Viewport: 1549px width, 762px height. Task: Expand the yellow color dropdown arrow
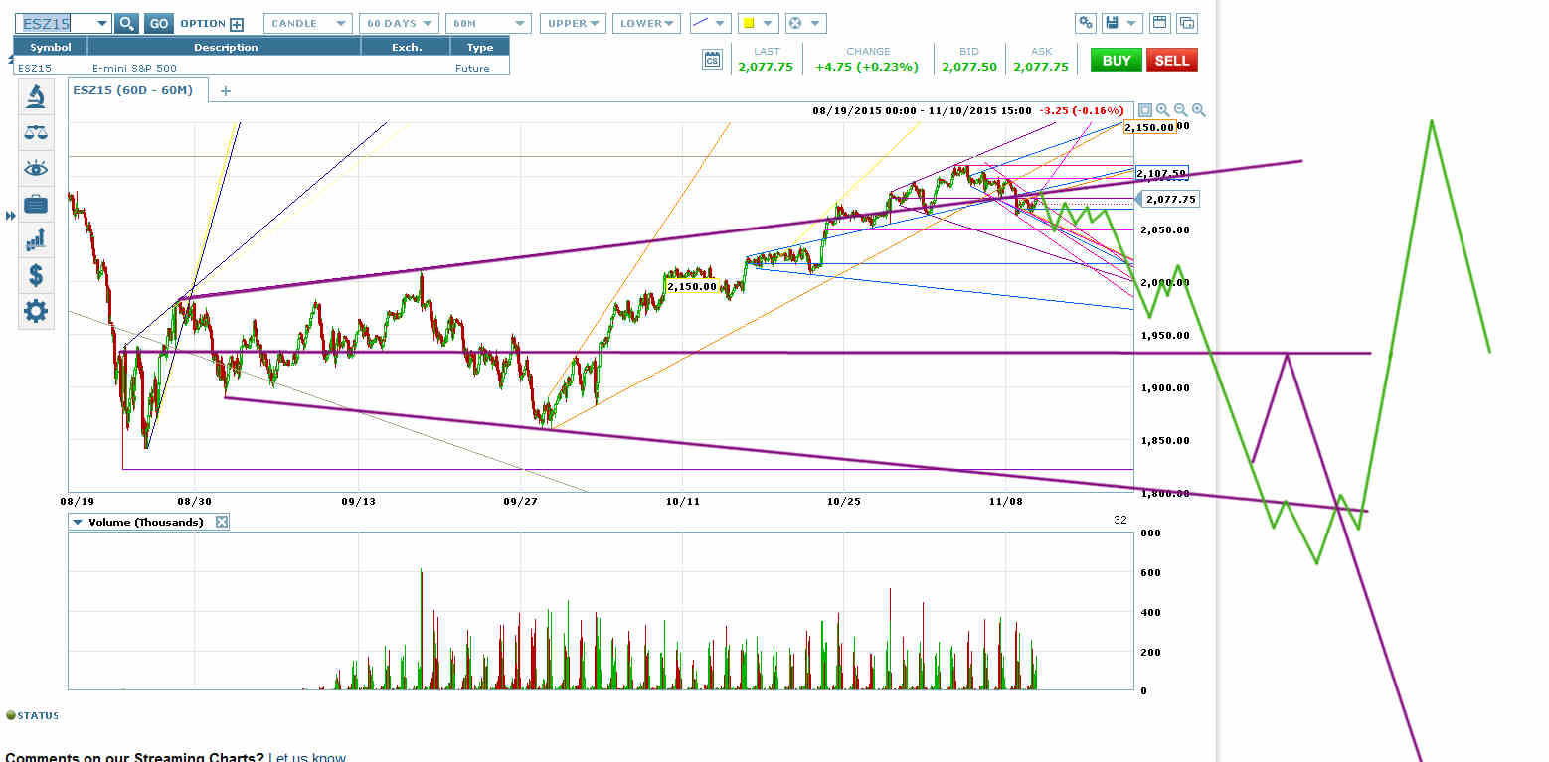click(769, 23)
